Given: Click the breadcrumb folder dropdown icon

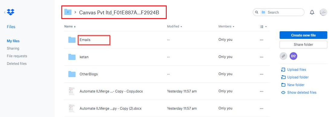Looking at the screenshot, I should click(x=68, y=12).
